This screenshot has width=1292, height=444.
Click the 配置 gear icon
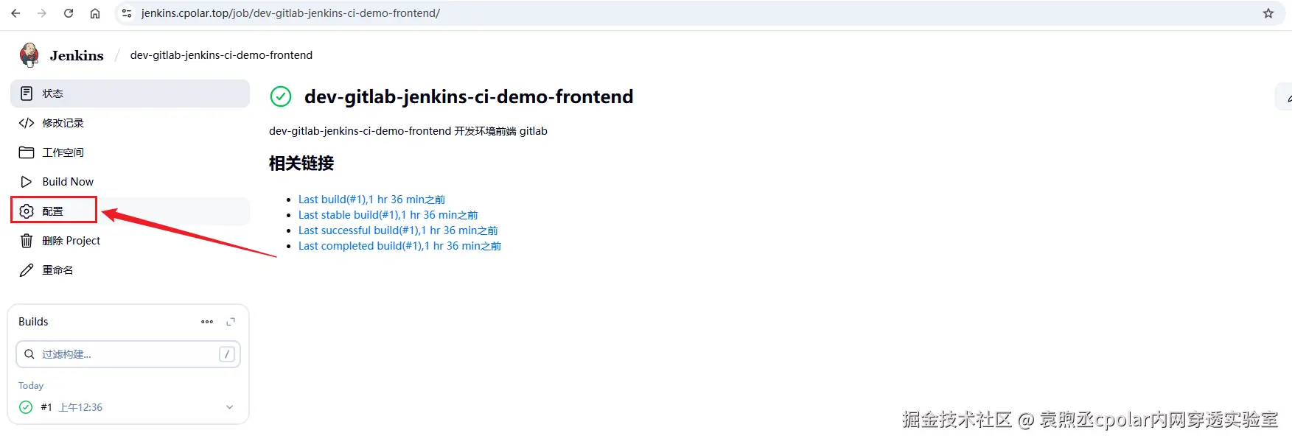pyautogui.click(x=27, y=211)
